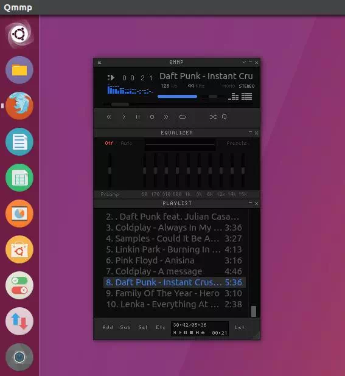The height and width of the screenshot is (376, 345).
Task: Skip to the next track
Action: click(x=166, y=117)
